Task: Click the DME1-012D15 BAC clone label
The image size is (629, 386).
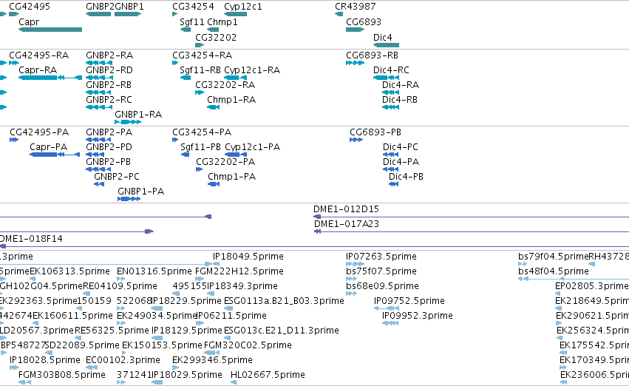Action: (346, 209)
